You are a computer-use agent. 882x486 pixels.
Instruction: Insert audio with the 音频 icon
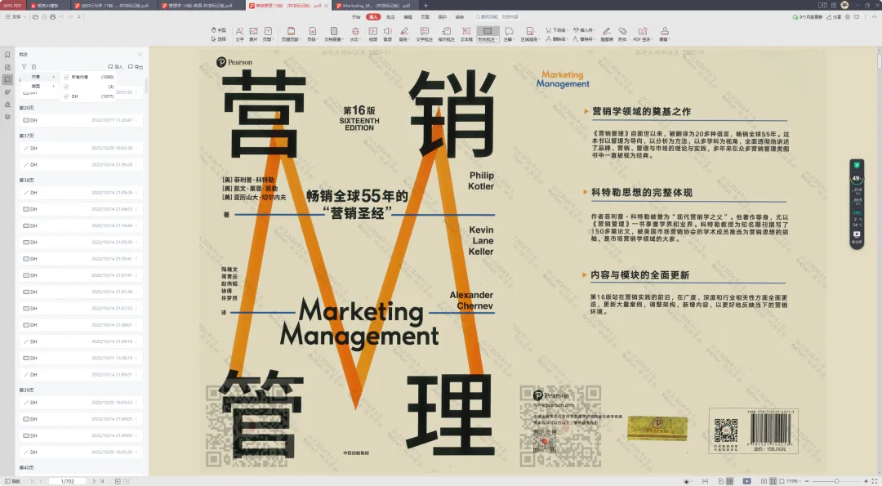(388, 34)
